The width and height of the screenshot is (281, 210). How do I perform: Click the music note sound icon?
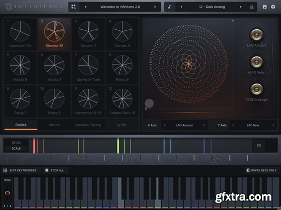[x=169, y=7]
